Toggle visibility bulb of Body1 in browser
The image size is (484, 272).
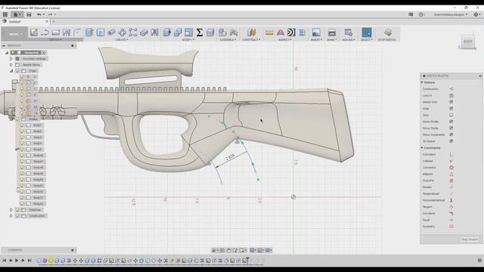[x=22, y=125]
